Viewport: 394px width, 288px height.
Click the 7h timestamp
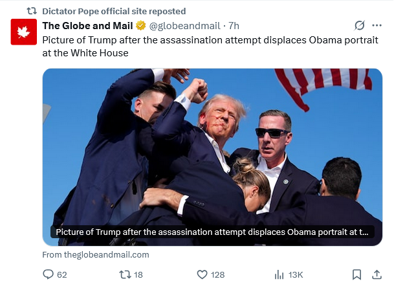234,26
